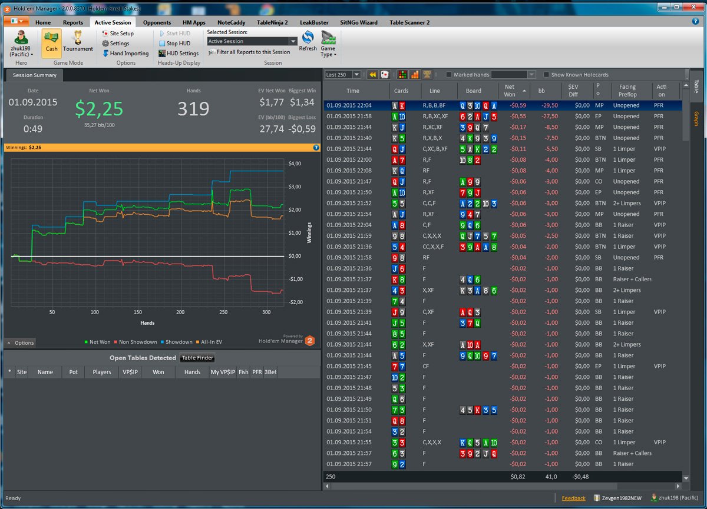Screen dimensions: 707x509
Task: Open the Feedback link
Action: [573, 498]
